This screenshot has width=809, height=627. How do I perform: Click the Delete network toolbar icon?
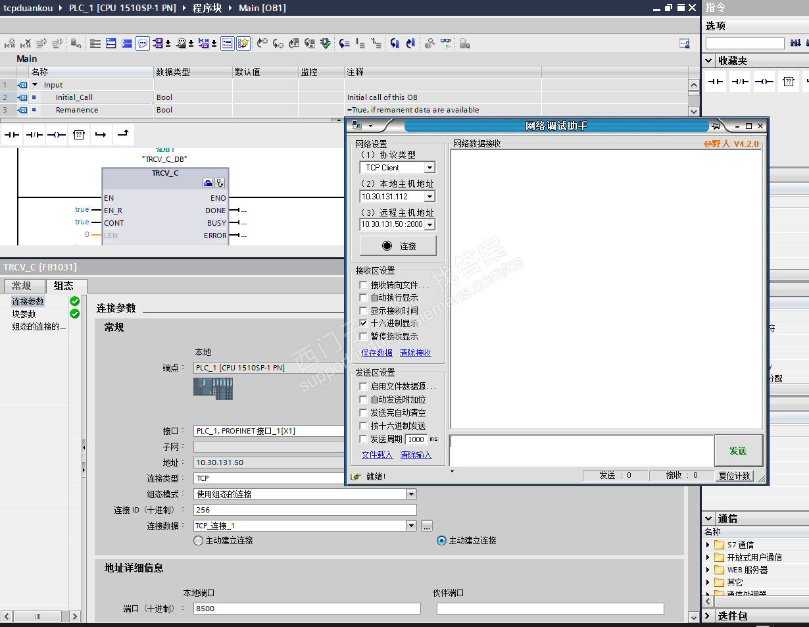pyautogui.click(x=26, y=43)
